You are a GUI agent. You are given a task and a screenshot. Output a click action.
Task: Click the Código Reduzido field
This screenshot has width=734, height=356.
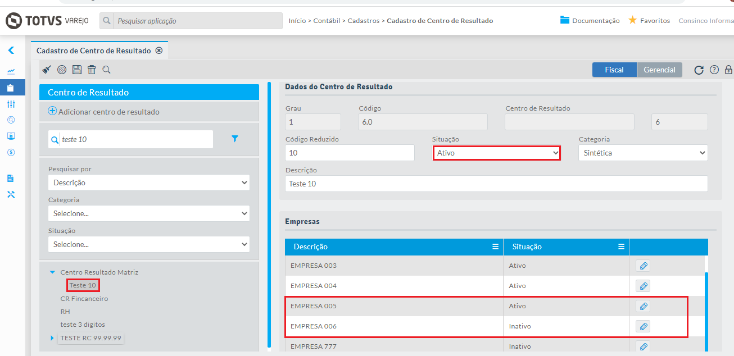pos(350,153)
